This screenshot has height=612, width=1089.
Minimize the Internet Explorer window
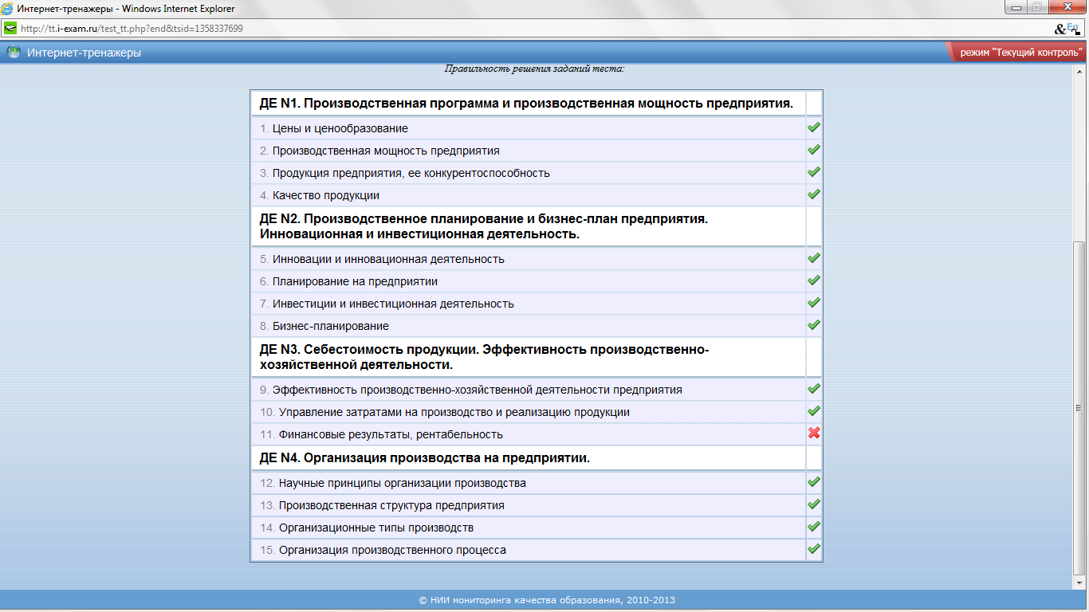tap(1016, 6)
